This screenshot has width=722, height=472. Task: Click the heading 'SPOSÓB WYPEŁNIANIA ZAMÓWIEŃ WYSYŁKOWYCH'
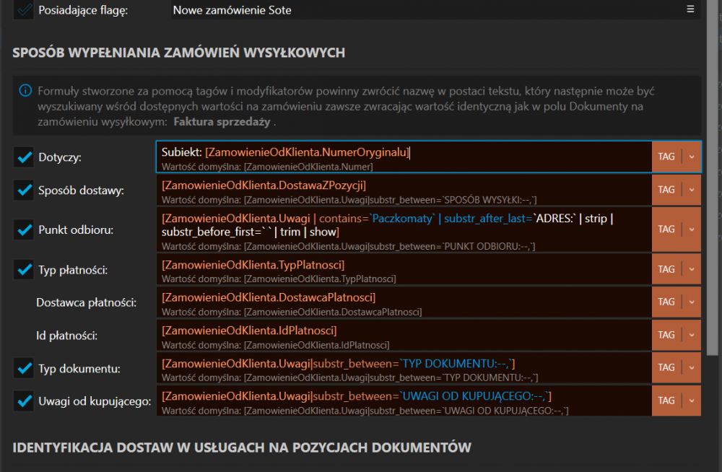tap(178, 53)
